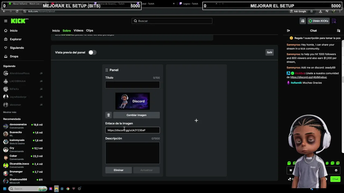Open Coker recommended channel
Screen dimensions: 344x193
tap(23, 157)
